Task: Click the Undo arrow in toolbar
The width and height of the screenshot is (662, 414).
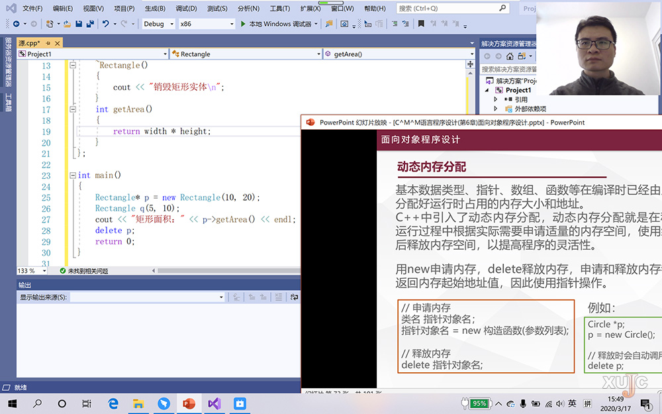Action: [105, 24]
